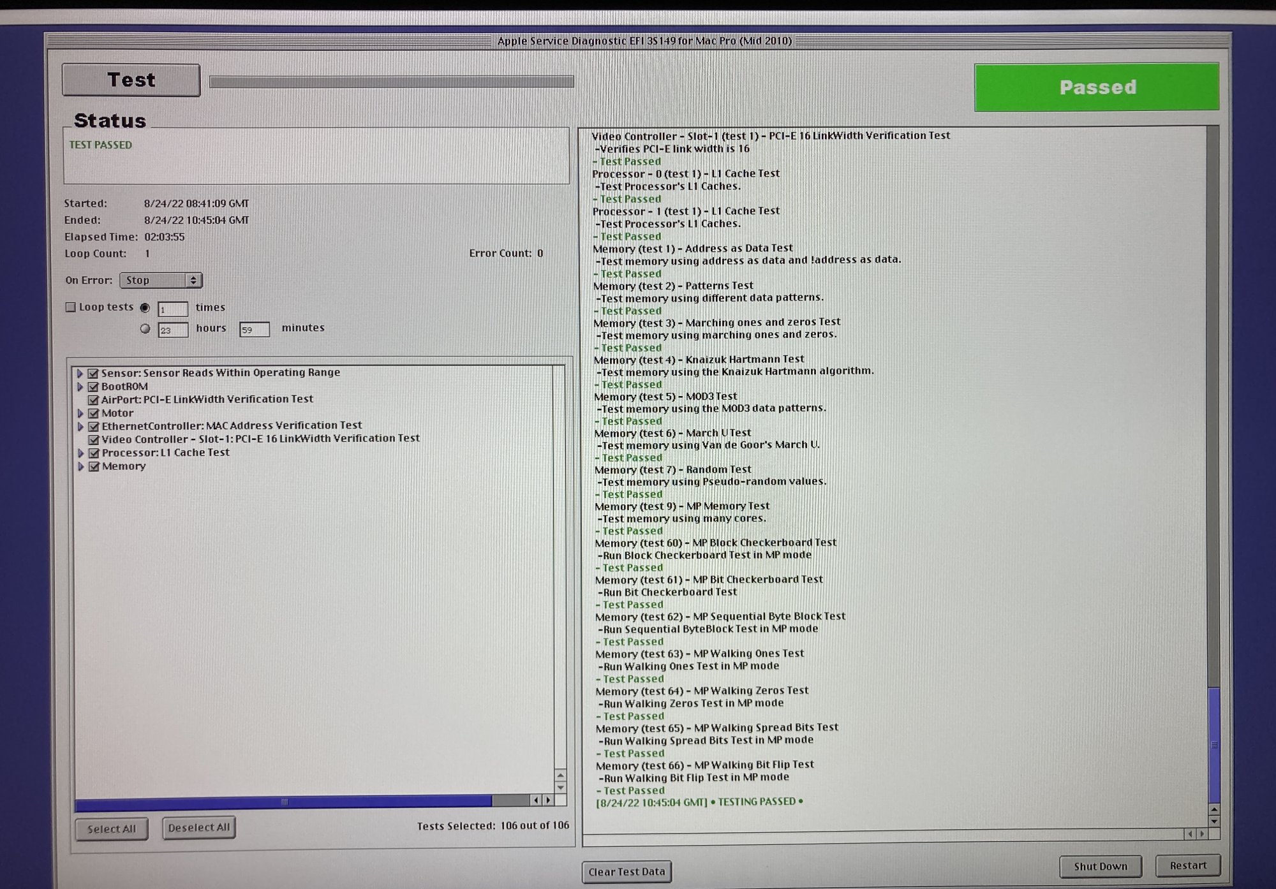This screenshot has height=889, width=1276.
Task: Select AirPort PCI-E LinkWidth Verification Test item
Action: pos(207,399)
